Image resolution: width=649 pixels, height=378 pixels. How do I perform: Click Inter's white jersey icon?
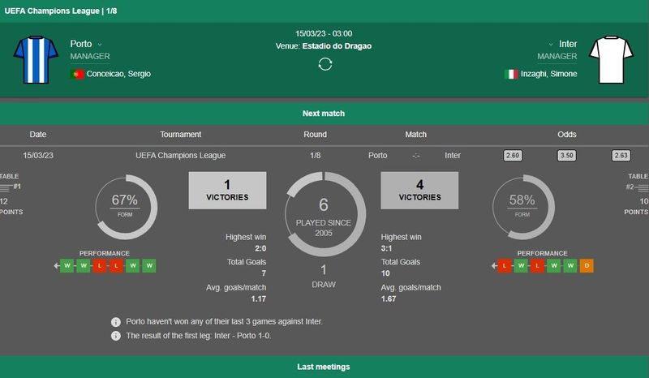(611, 59)
